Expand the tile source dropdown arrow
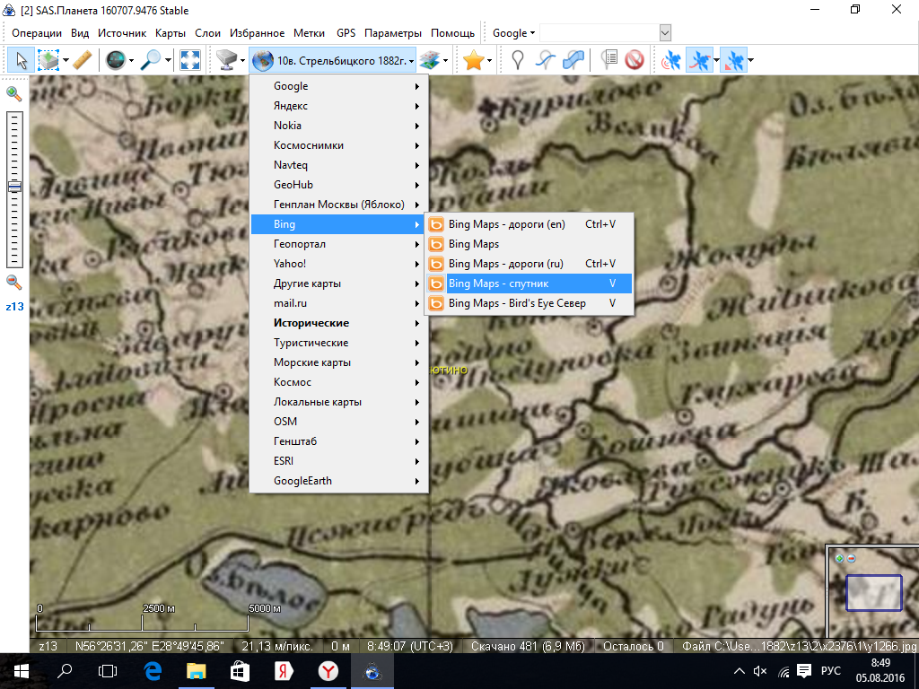 242,60
